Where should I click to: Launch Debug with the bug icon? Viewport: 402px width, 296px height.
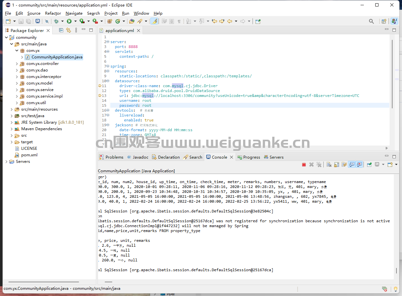coord(56,21)
